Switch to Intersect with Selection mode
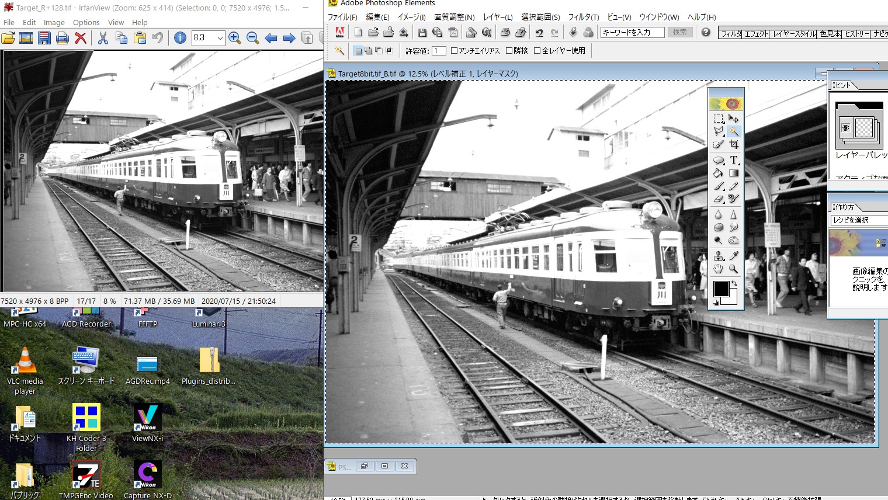Viewport: 888px width, 500px height. (389, 51)
